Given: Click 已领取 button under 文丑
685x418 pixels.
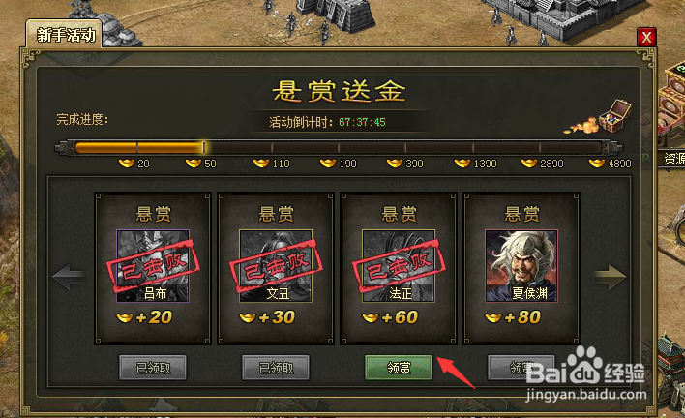Looking at the screenshot, I should [x=276, y=368].
